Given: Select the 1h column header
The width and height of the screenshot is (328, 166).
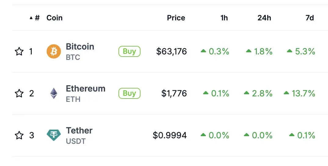Looking at the screenshot, I should [224, 18].
